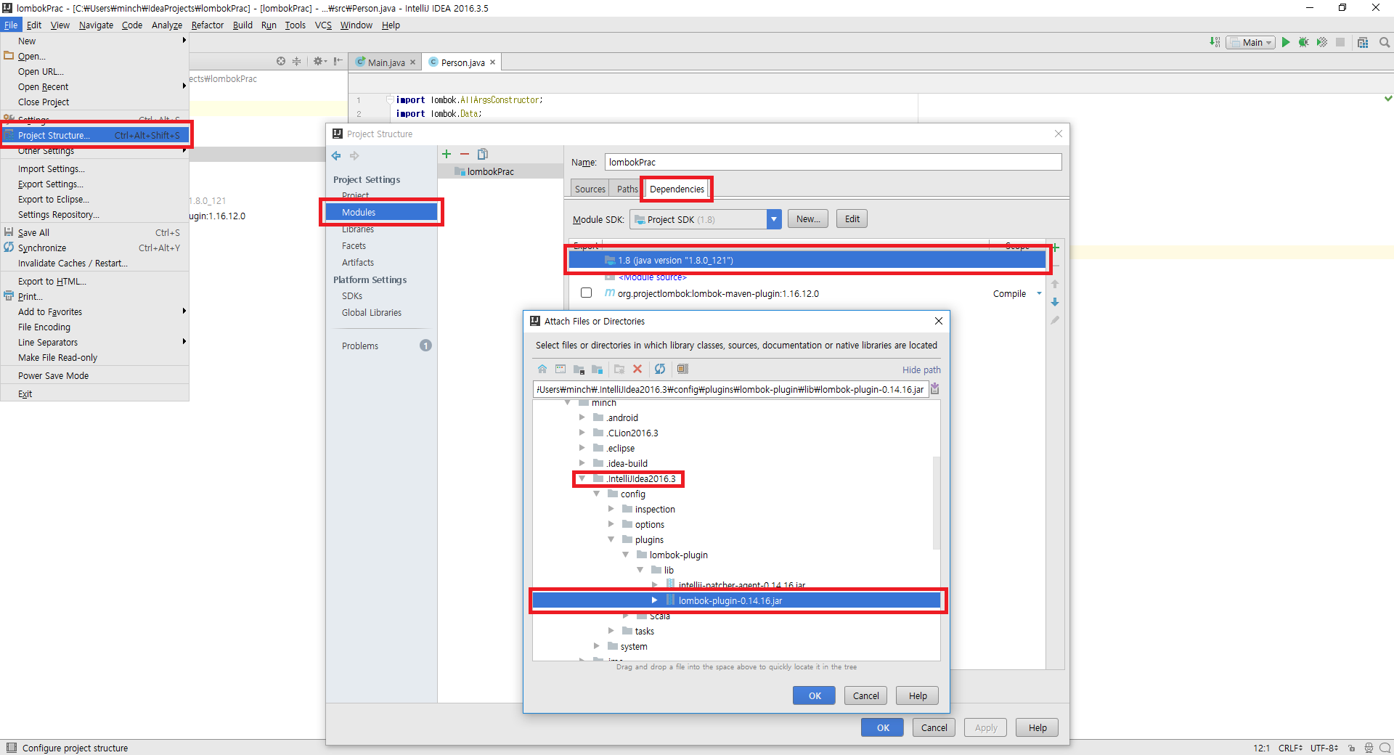Remove module with the red minus icon
The width and height of the screenshot is (1394, 755).
(465, 154)
